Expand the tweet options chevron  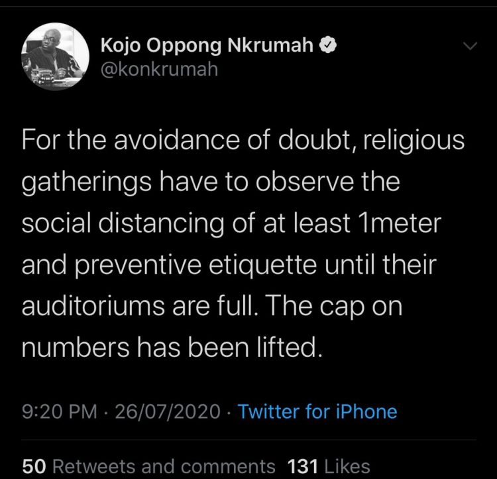tap(469, 46)
